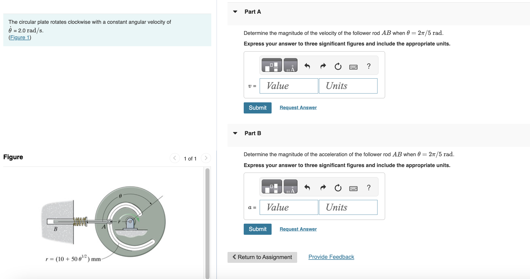
Task: Click Return to Assignment
Action: pos(262,257)
